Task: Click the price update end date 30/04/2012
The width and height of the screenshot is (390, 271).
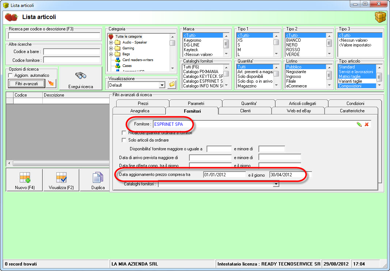Action: coord(291,175)
